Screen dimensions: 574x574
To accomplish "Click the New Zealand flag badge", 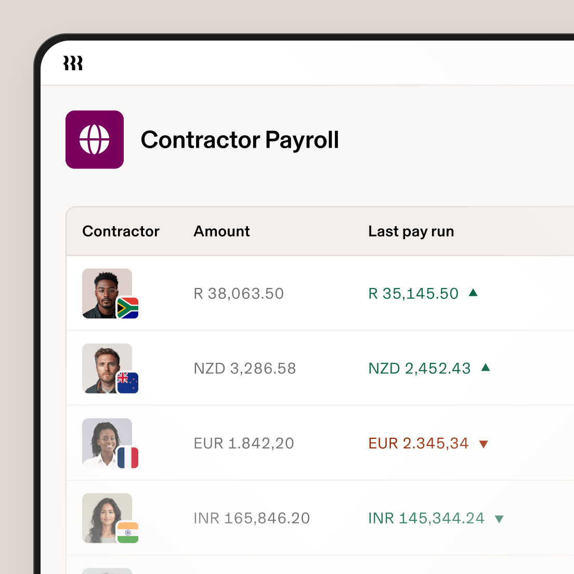I will [x=127, y=383].
